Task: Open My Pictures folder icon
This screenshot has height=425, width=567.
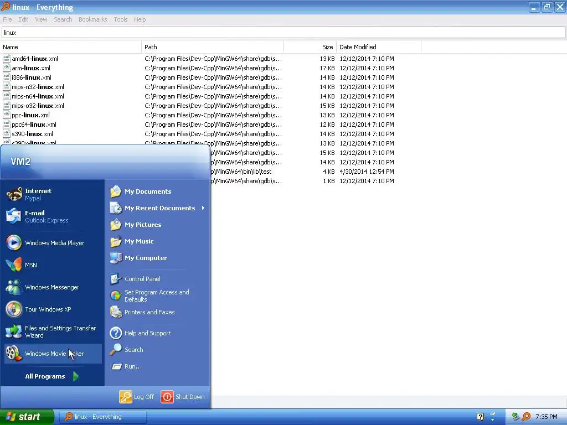Action: click(116, 225)
